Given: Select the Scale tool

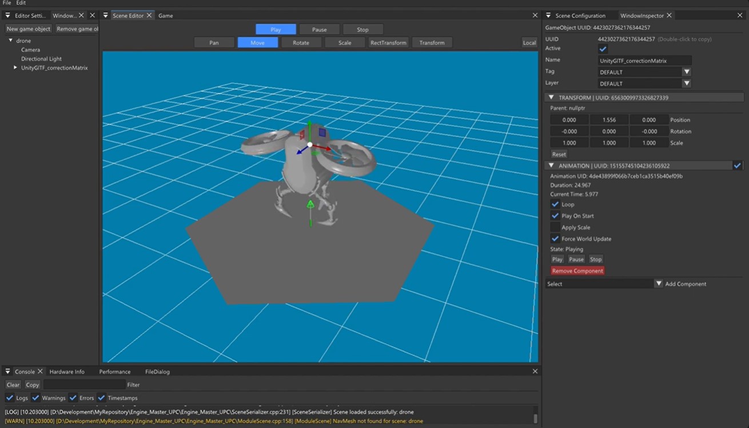Looking at the screenshot, I should (x=345, y=43).
